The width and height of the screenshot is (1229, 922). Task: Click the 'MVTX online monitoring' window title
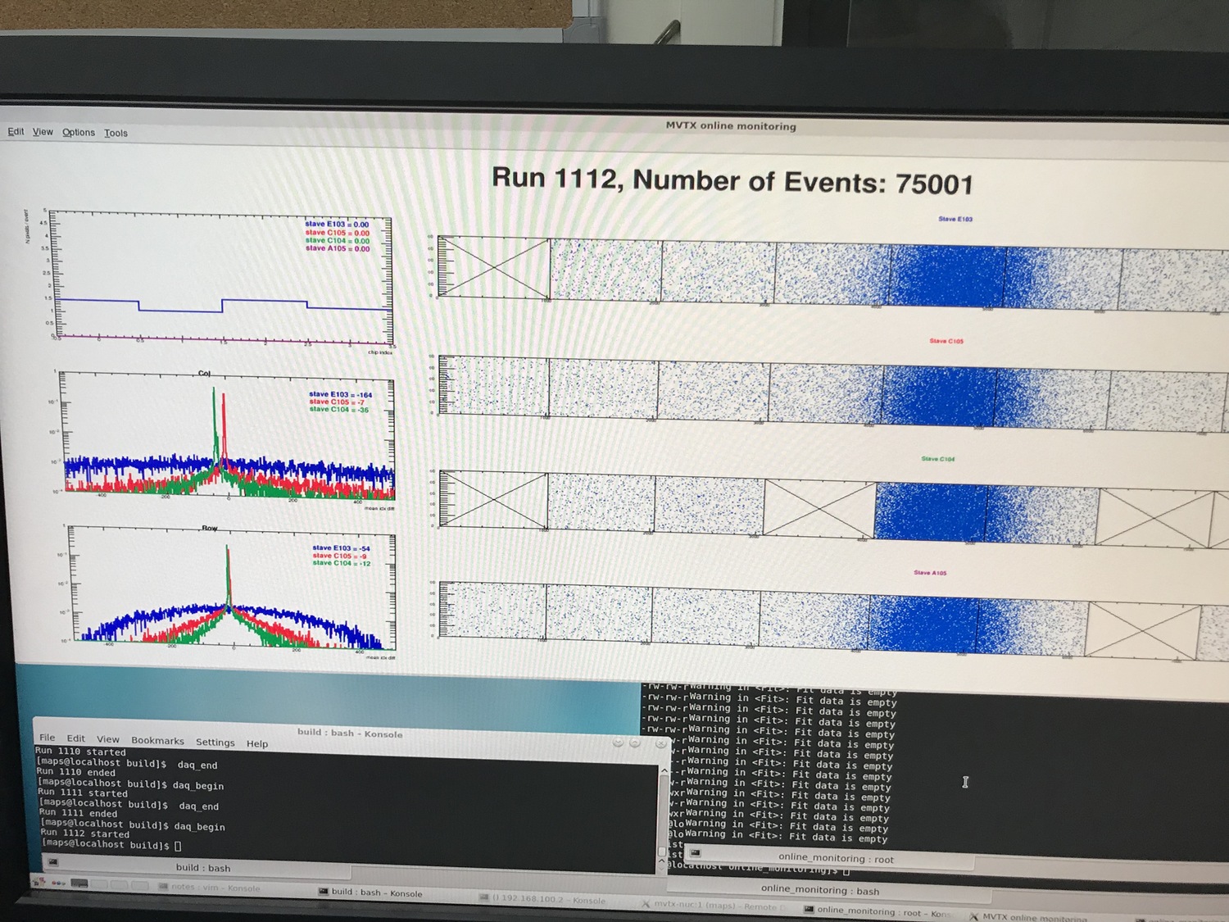731,126
